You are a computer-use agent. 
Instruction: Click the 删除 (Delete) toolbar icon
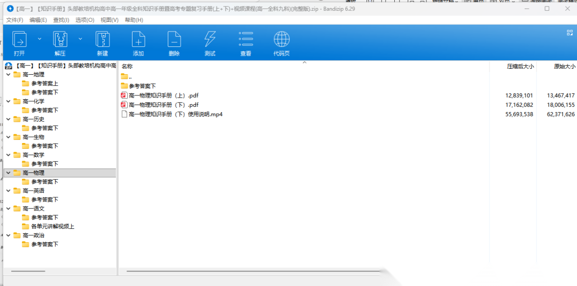(x=174, y=40)
